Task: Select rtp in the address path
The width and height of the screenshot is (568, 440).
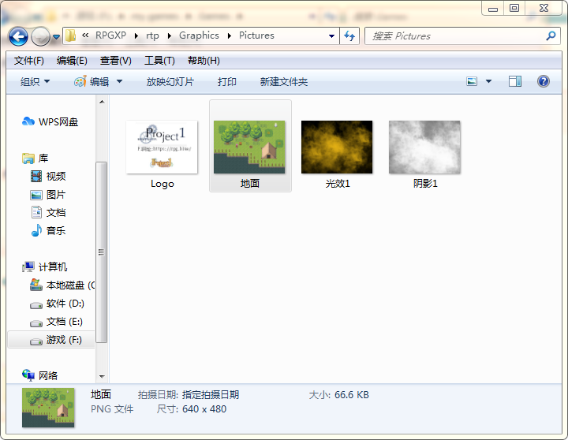Action: point(152,35)
